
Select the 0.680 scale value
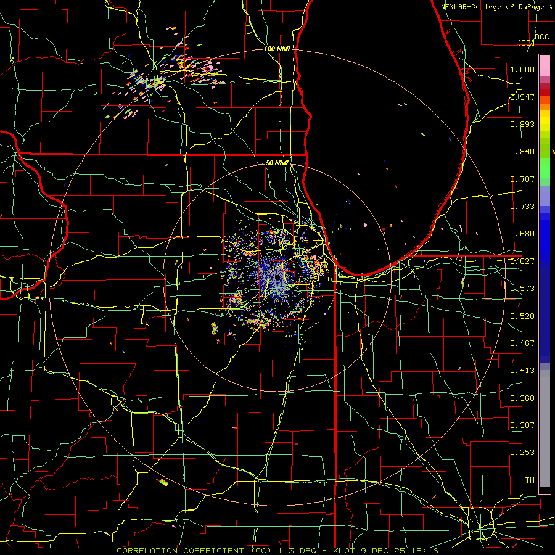click(x=522, y=234)
